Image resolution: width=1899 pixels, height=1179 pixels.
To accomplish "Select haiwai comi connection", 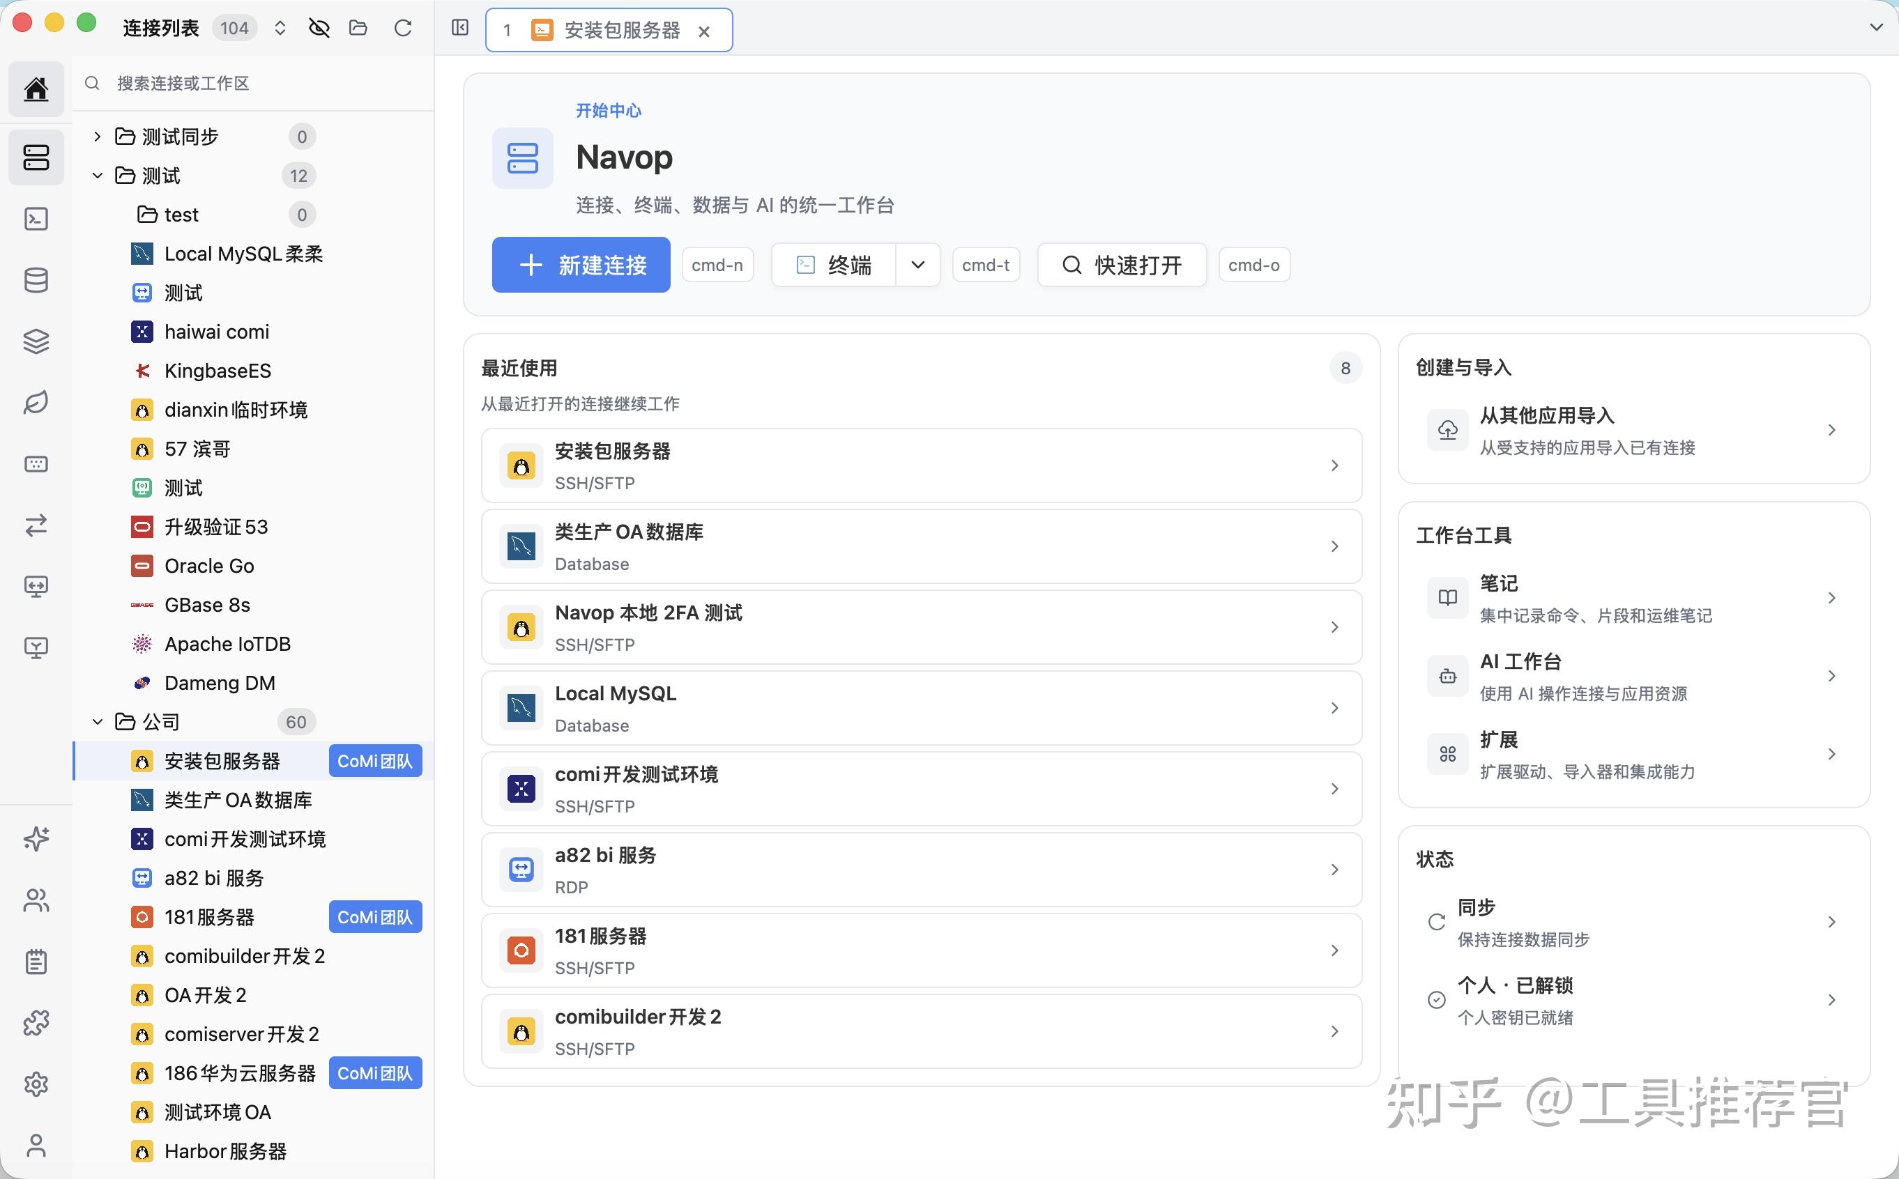I will point(254,332).
